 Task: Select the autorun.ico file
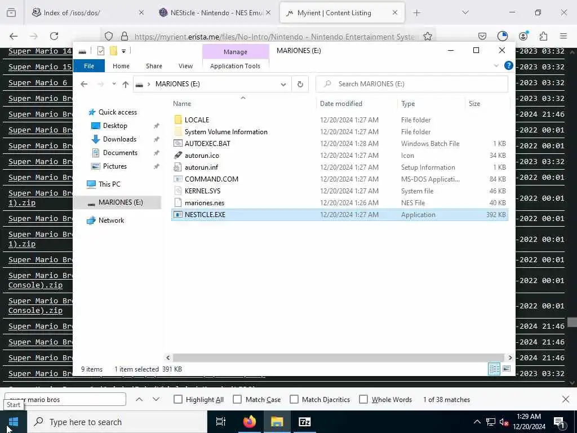[x=202, y=156]
